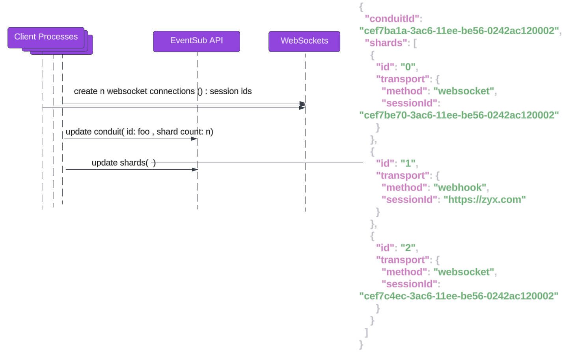Click the https://zyx.com sessionId value
The height and width of the screenshot is (352, 565).
tap(485, 200)
